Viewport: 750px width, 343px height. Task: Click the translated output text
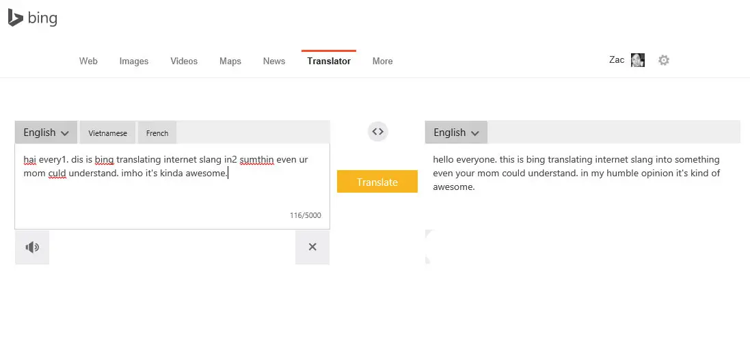pyautogui.click(x=576, y=173)
